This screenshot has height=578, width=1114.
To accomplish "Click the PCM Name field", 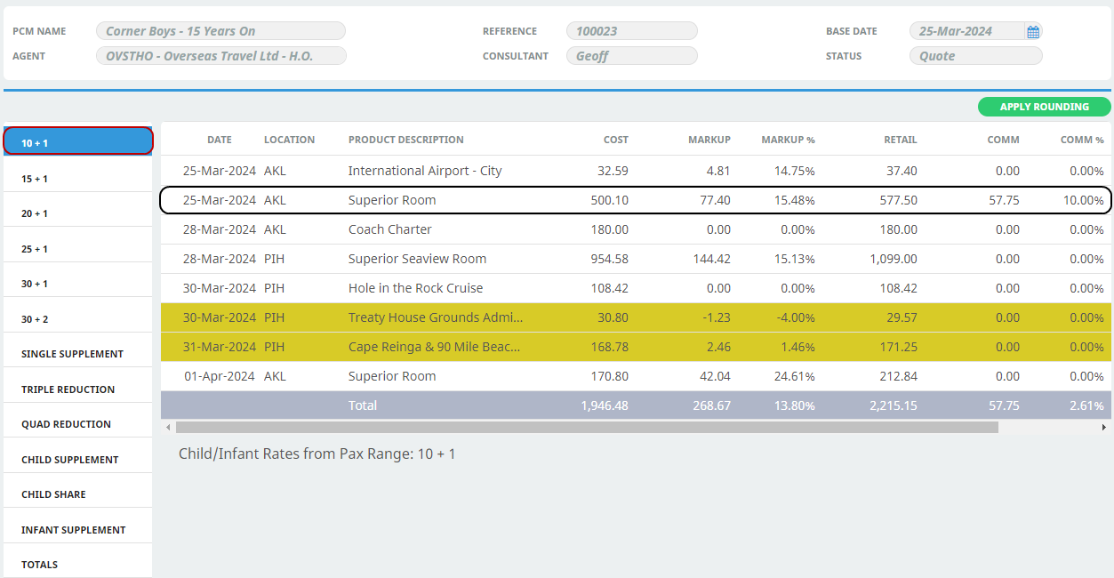I will (220, 31).
